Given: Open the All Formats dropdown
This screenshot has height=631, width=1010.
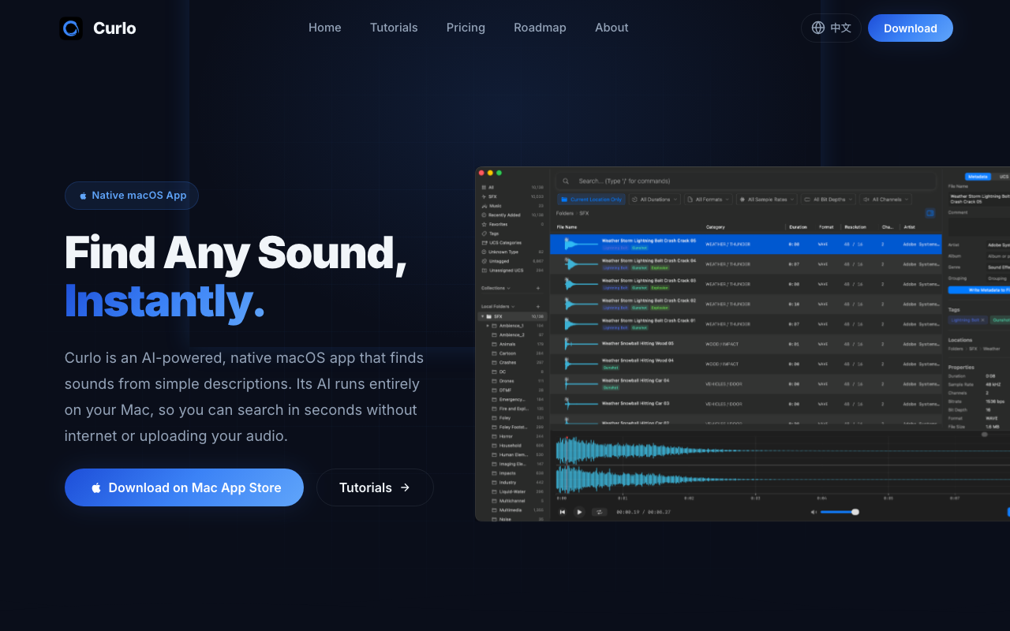Looking at the screenshot, I should coord(708,200).
